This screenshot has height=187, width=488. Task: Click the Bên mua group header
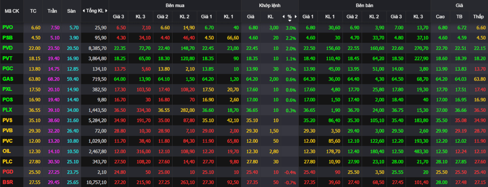point(175,5)
